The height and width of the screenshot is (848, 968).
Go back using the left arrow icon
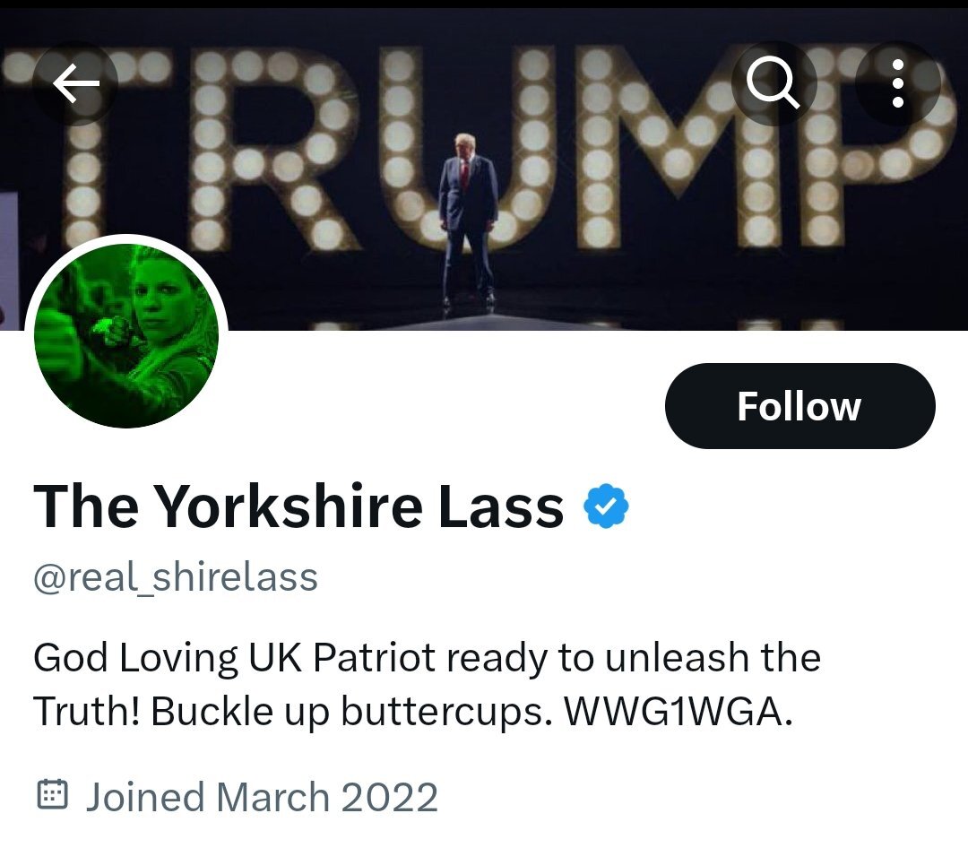[75, 82]
